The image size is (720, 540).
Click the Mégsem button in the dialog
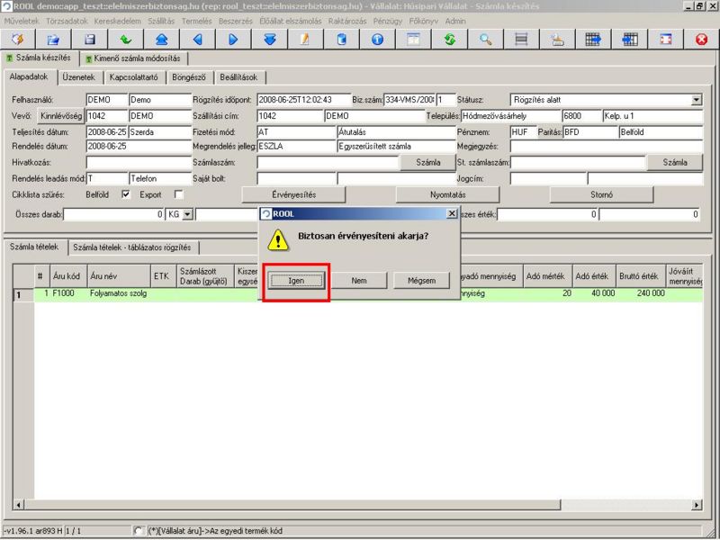[421, 281]
